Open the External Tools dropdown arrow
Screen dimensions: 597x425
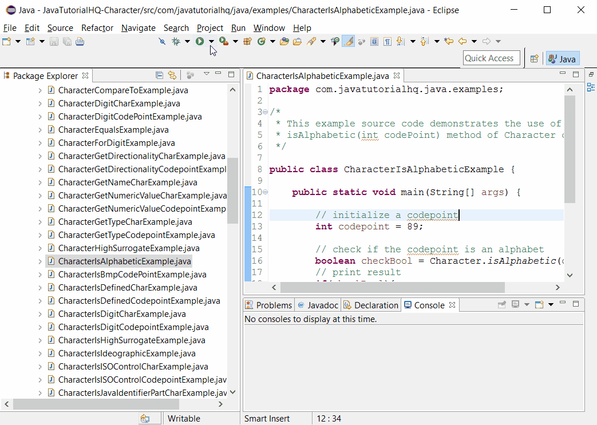(235, 42)
